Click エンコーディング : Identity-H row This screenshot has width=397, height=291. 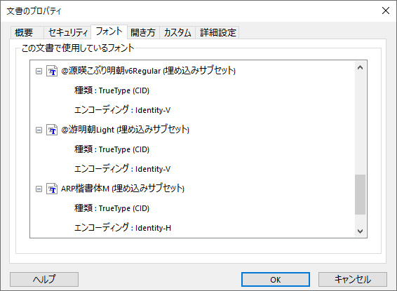coord(123,228)
